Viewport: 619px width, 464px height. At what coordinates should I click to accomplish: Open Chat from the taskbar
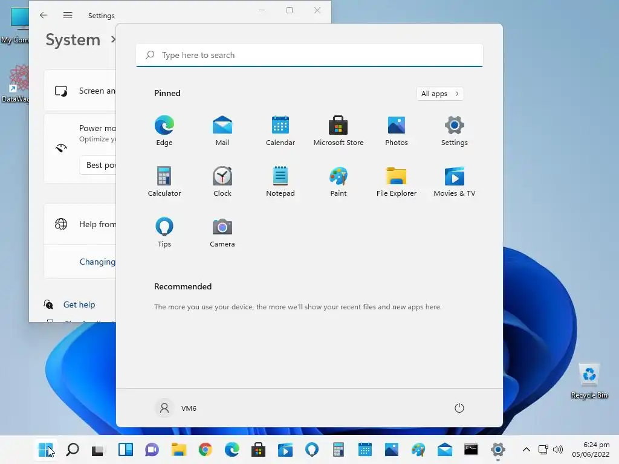point(152,449)
